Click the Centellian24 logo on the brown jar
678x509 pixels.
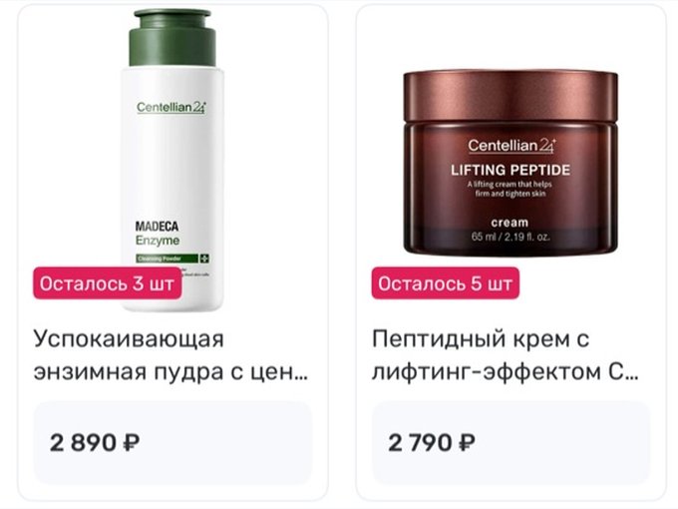[511, 146]
